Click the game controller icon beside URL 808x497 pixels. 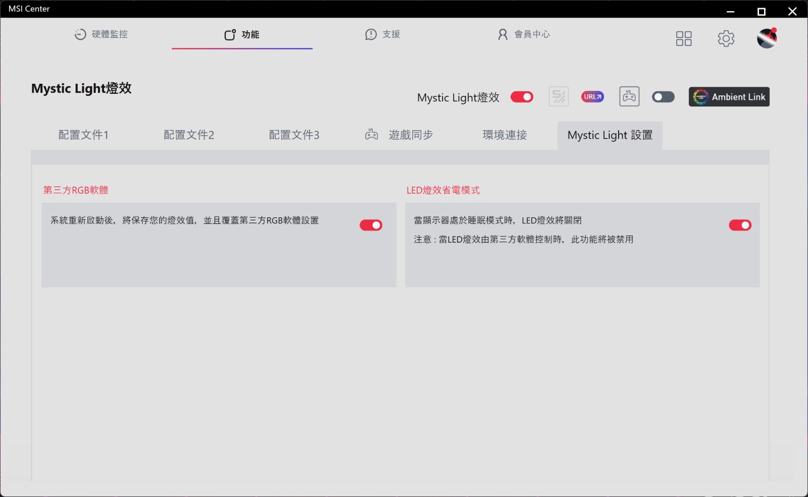pyautogui.click(x=629, y=96)
